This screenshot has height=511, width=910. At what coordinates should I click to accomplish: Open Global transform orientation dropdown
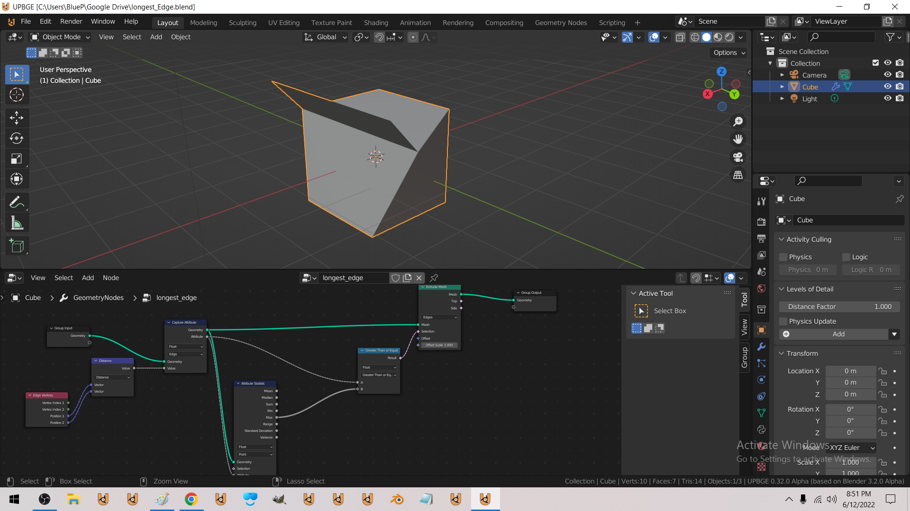click(326, 37)
